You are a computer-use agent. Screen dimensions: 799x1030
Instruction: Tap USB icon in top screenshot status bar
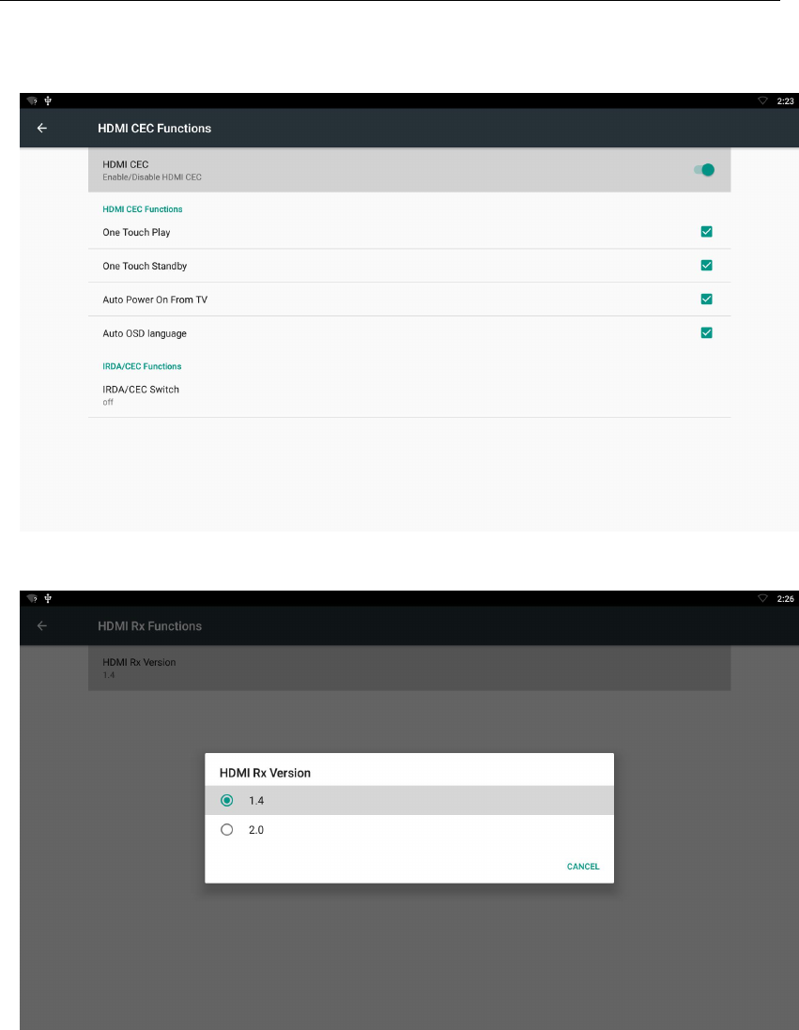coord(48,101)
